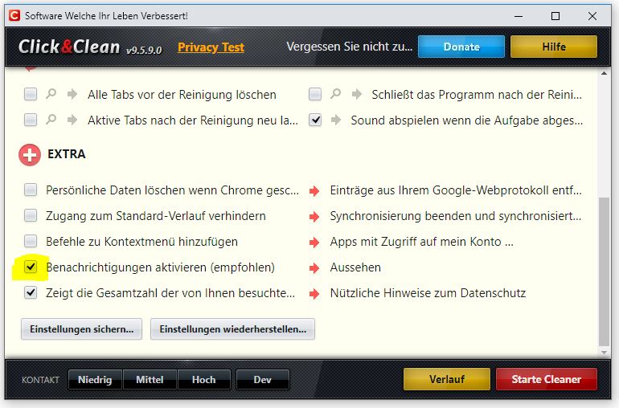Screen dimensions: 619x408
Task: Open the Verlauf button
Action: coord(447,379)
